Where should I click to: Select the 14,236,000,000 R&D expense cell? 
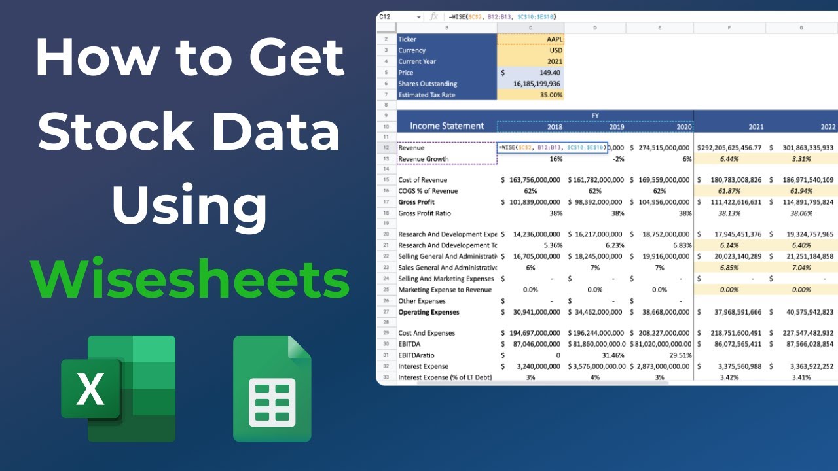(x=530, y=234)
